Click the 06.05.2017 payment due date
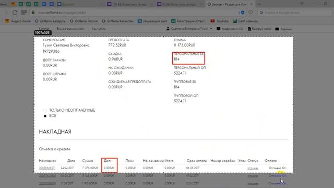 (193, 168)
